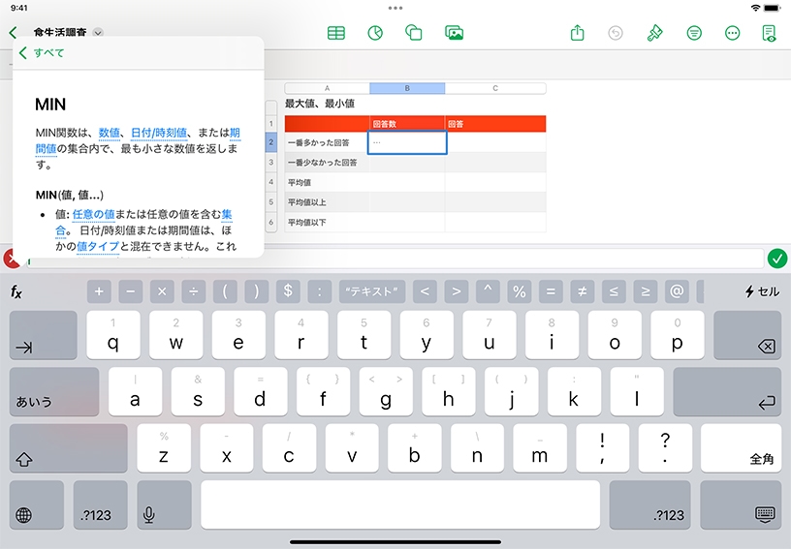Go back to すべて functions list
This screenshot has height=549, width=791.
42,53
